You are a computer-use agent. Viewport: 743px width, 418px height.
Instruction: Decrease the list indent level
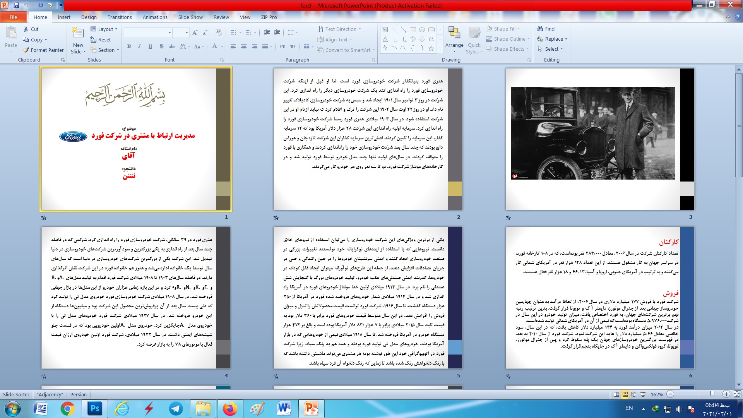click(267, 33)
